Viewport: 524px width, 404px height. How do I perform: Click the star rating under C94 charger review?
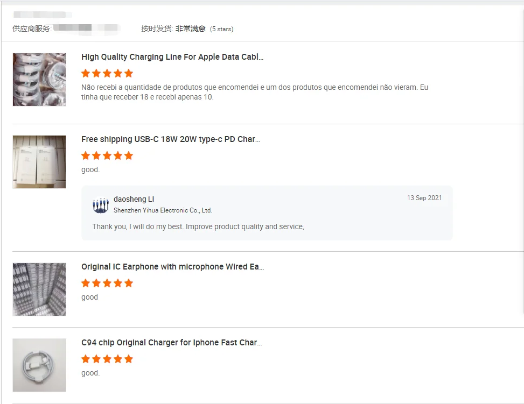[x=107, y=359]
